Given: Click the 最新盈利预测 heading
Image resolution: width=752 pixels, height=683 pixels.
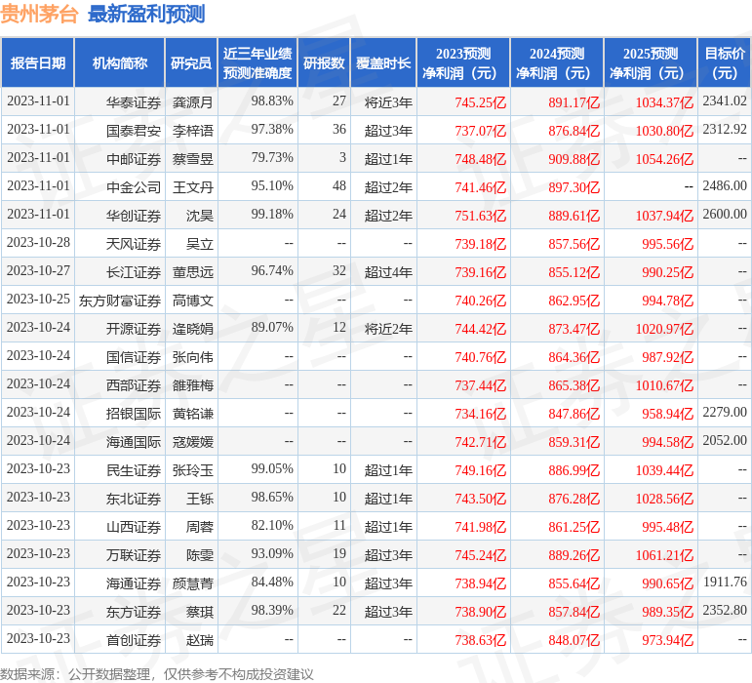Looking at the screenshot, I should coord(146,14).
